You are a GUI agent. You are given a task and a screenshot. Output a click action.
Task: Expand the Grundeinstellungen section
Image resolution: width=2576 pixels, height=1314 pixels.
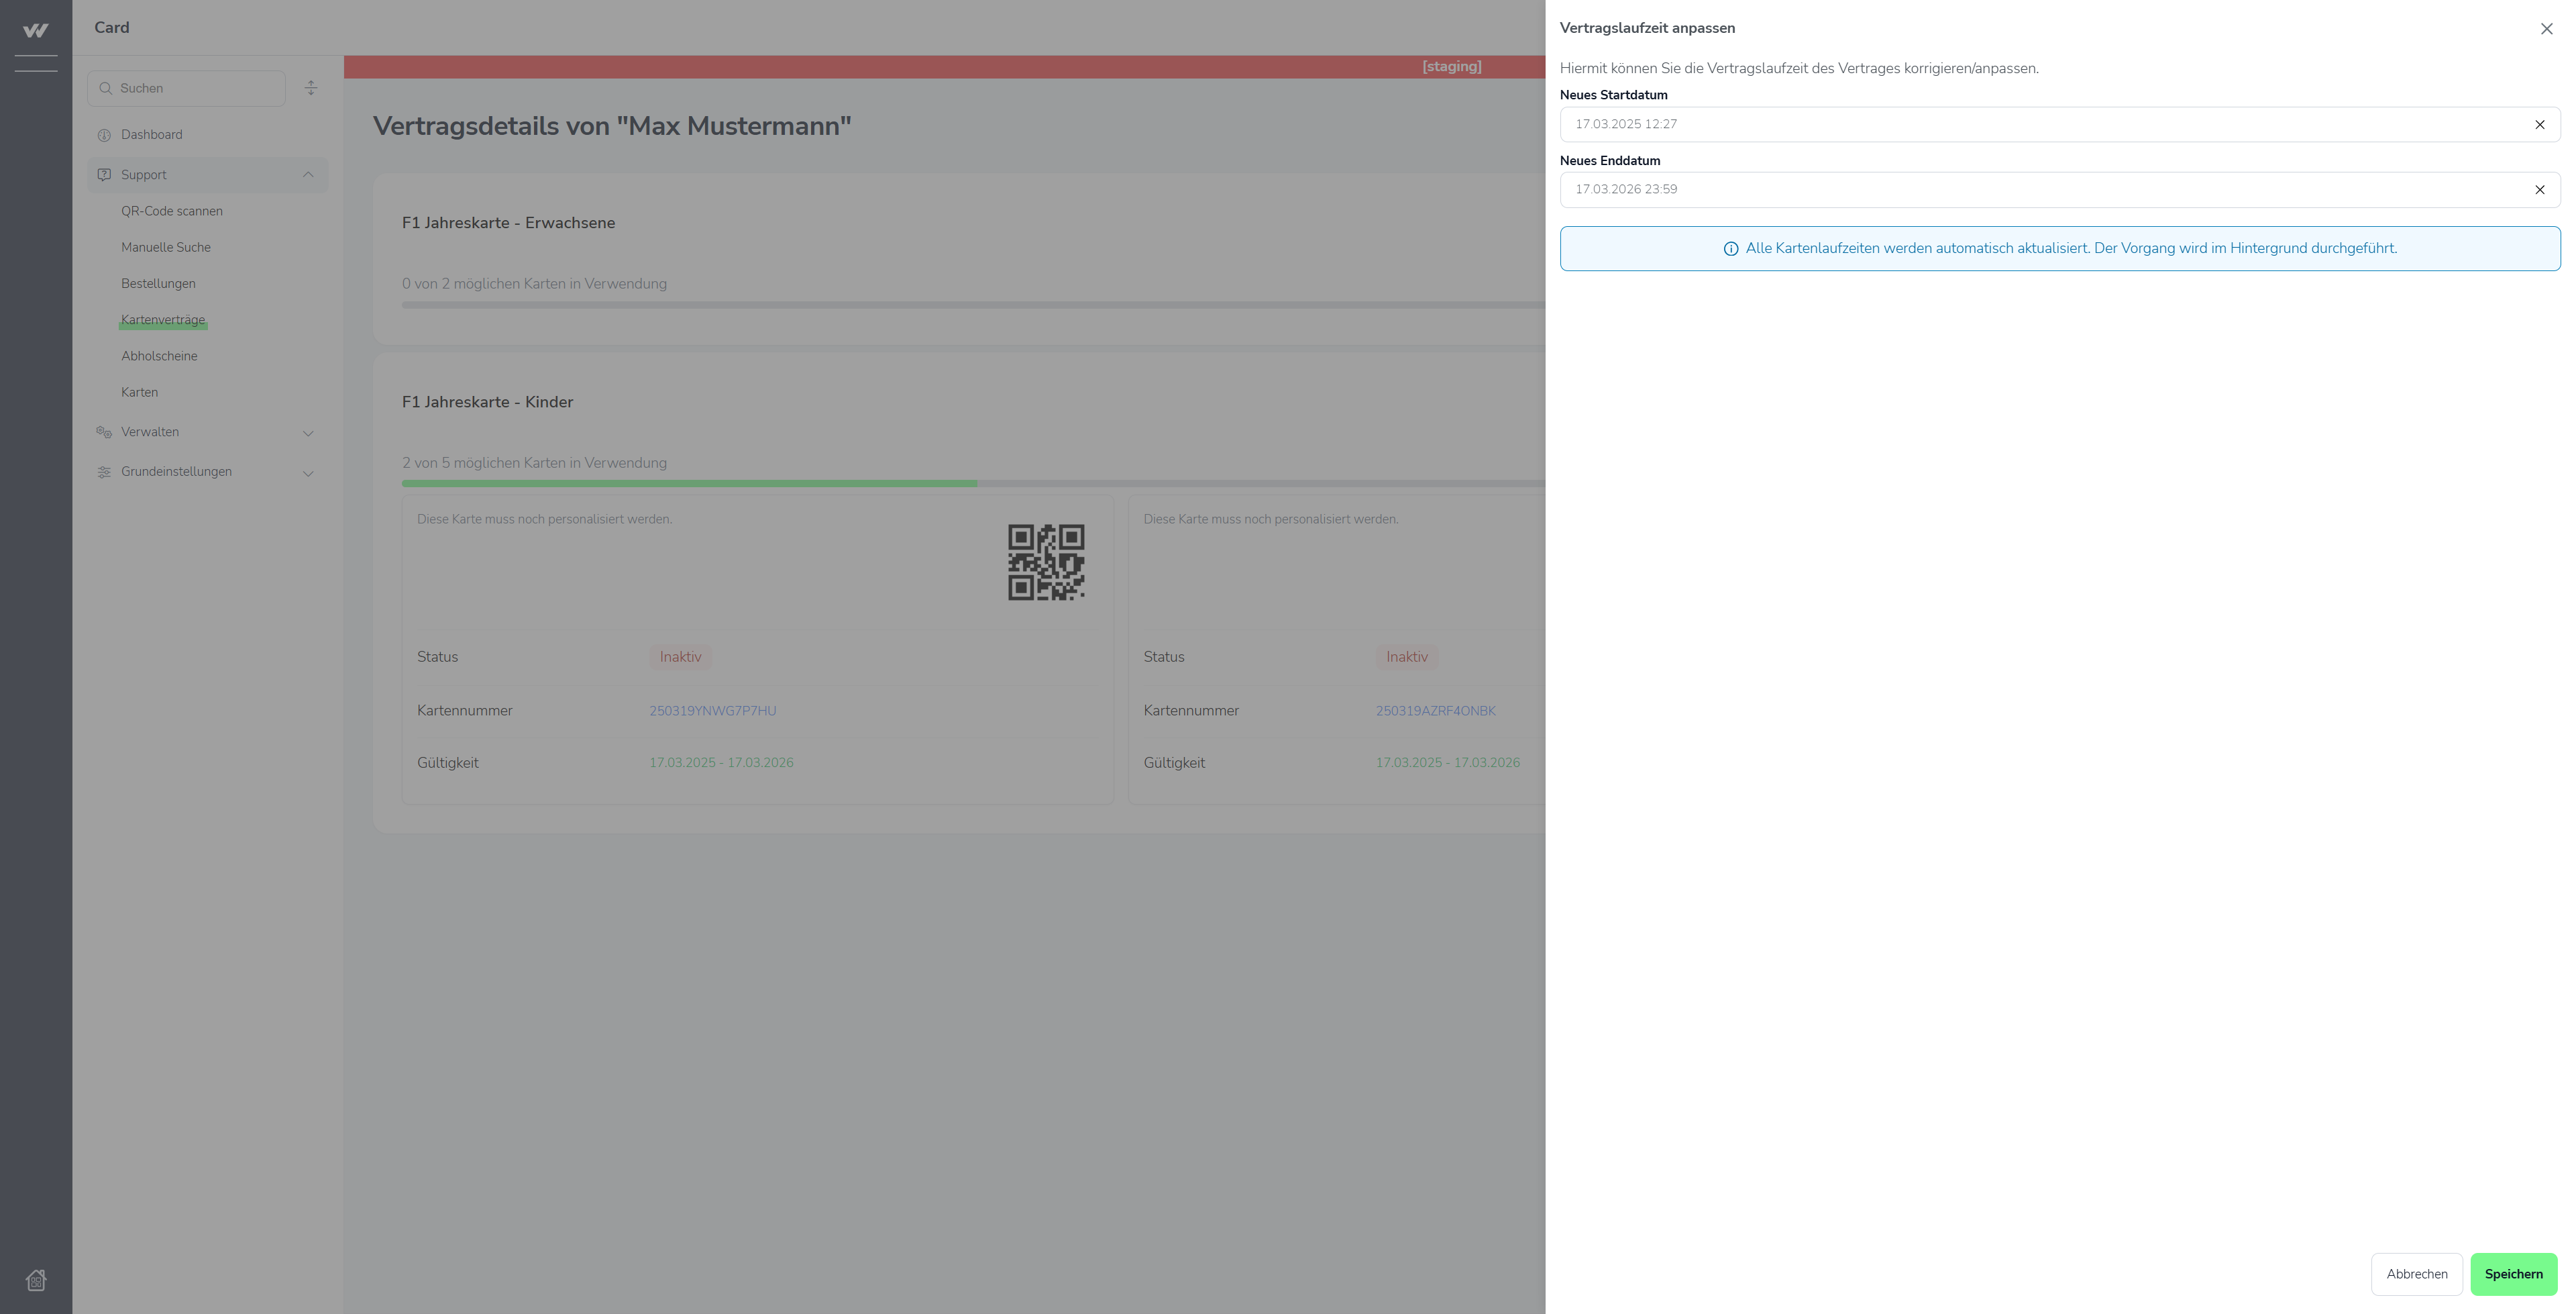pos(308,473)
